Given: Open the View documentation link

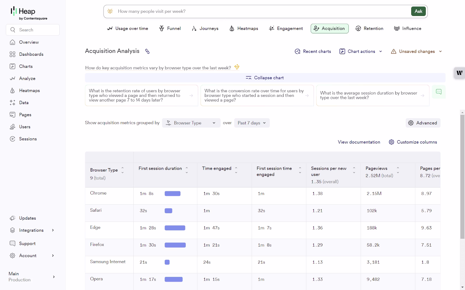Looking at the screenshot, I should (x=359, y=142).
